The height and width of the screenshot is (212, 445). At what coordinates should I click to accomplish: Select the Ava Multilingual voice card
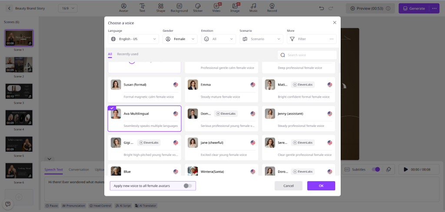tap(144, 118)
